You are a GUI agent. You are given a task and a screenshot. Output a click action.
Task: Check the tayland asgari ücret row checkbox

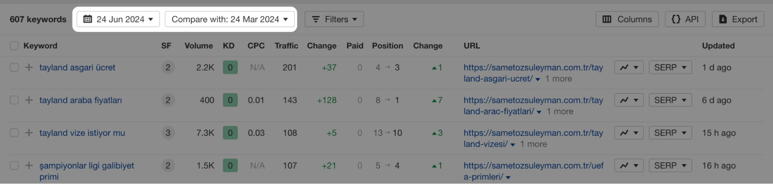14,67
